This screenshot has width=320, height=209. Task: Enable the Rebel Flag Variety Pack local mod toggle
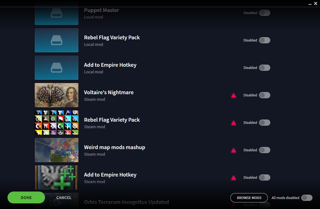pyautogui.click(x=265, y=40)
